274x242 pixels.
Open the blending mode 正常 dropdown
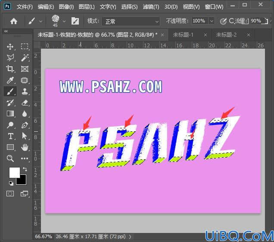click(x=131, y=22)
